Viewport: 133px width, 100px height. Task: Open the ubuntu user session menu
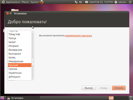pos(121,2)
